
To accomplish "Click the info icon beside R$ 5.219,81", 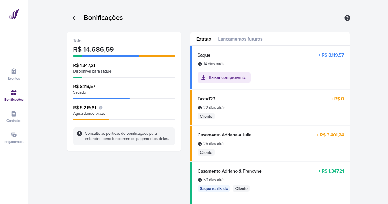I will [x=101, y=108].
